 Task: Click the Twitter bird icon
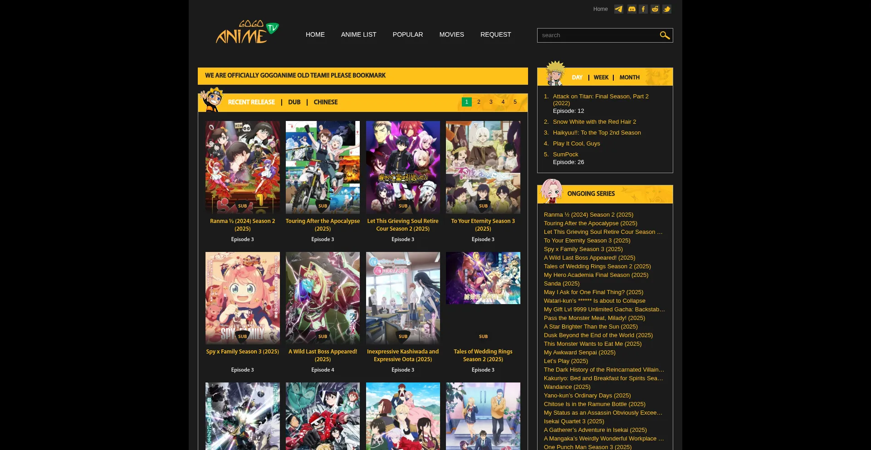point(667,9)
